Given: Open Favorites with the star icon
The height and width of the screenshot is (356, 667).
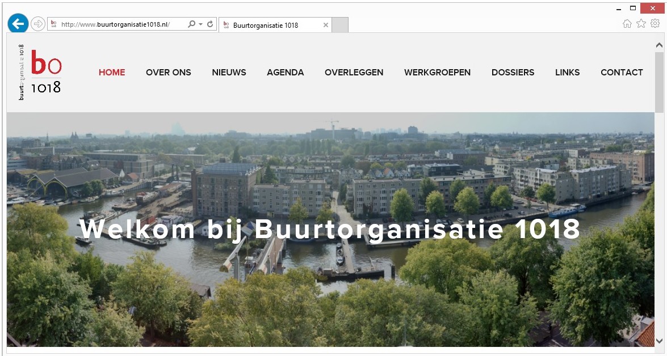Looking at the screenshot, I should pos(641,24).
